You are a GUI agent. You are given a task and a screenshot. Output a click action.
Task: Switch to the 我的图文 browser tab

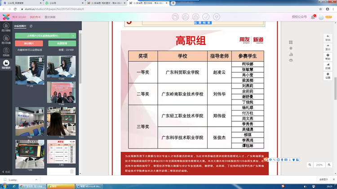[x=106, y=3]
